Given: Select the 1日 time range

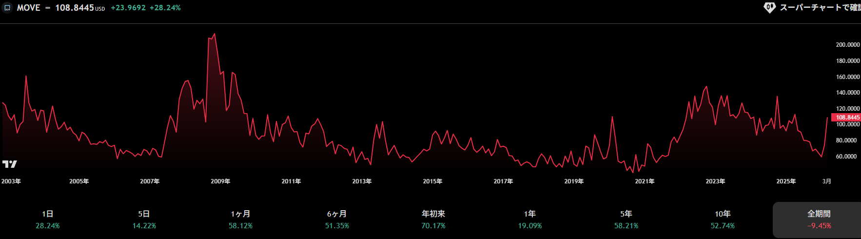Looking at the screenshot, I should tap(48, 219).
